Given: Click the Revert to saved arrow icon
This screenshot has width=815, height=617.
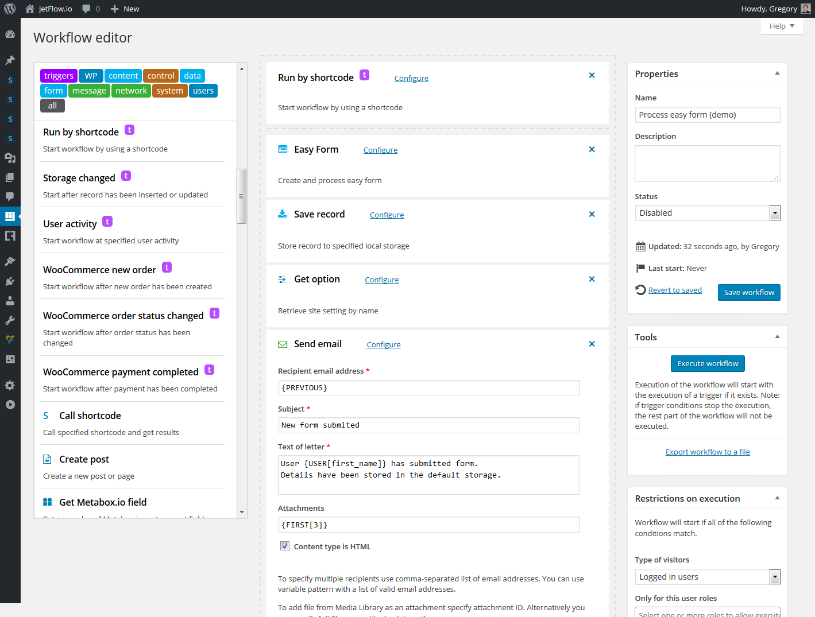Looking at the screenshot, I should [640, 290].
